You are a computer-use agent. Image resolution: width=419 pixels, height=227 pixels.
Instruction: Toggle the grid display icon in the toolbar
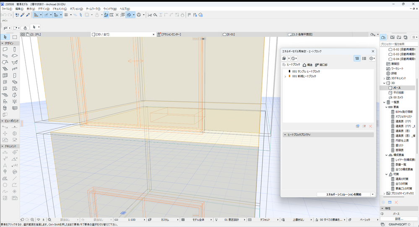(x=66, y=15)
